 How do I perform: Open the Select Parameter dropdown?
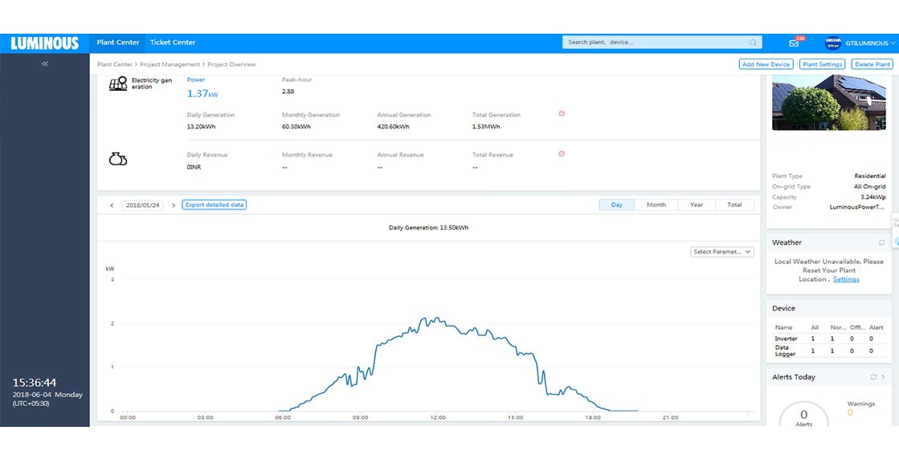(x=722, y=252)
